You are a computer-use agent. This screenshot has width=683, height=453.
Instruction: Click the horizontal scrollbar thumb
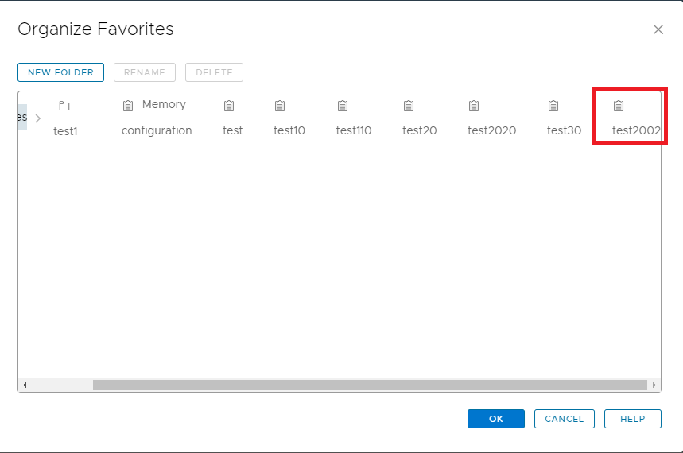(x=370, y=385)
